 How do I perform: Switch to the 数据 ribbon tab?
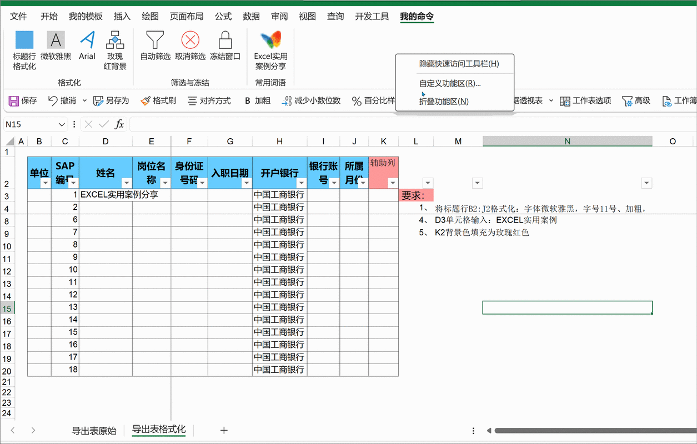pos(250,16)
